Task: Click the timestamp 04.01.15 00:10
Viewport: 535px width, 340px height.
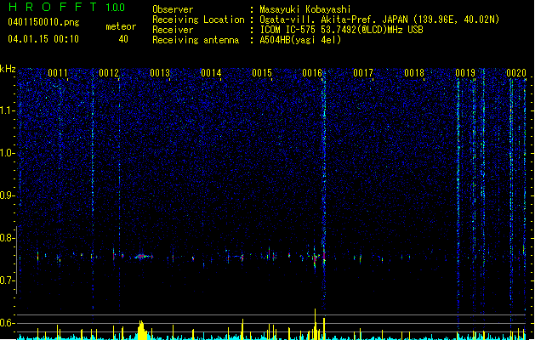Action: (x=43, y=39)
